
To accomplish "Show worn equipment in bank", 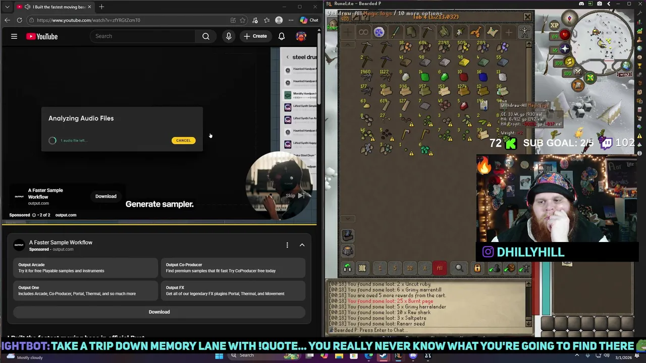I will 525,33.
